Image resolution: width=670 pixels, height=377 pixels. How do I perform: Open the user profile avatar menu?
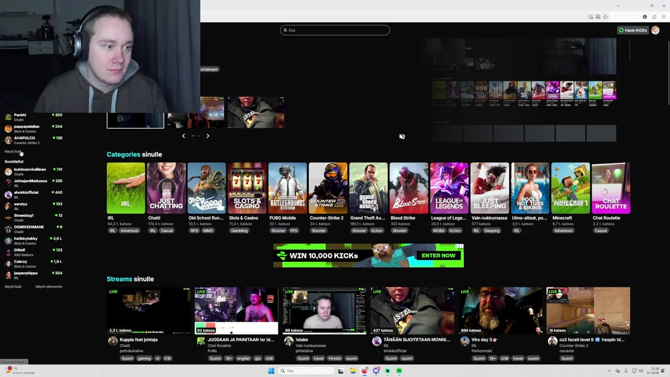coord(655,30)
